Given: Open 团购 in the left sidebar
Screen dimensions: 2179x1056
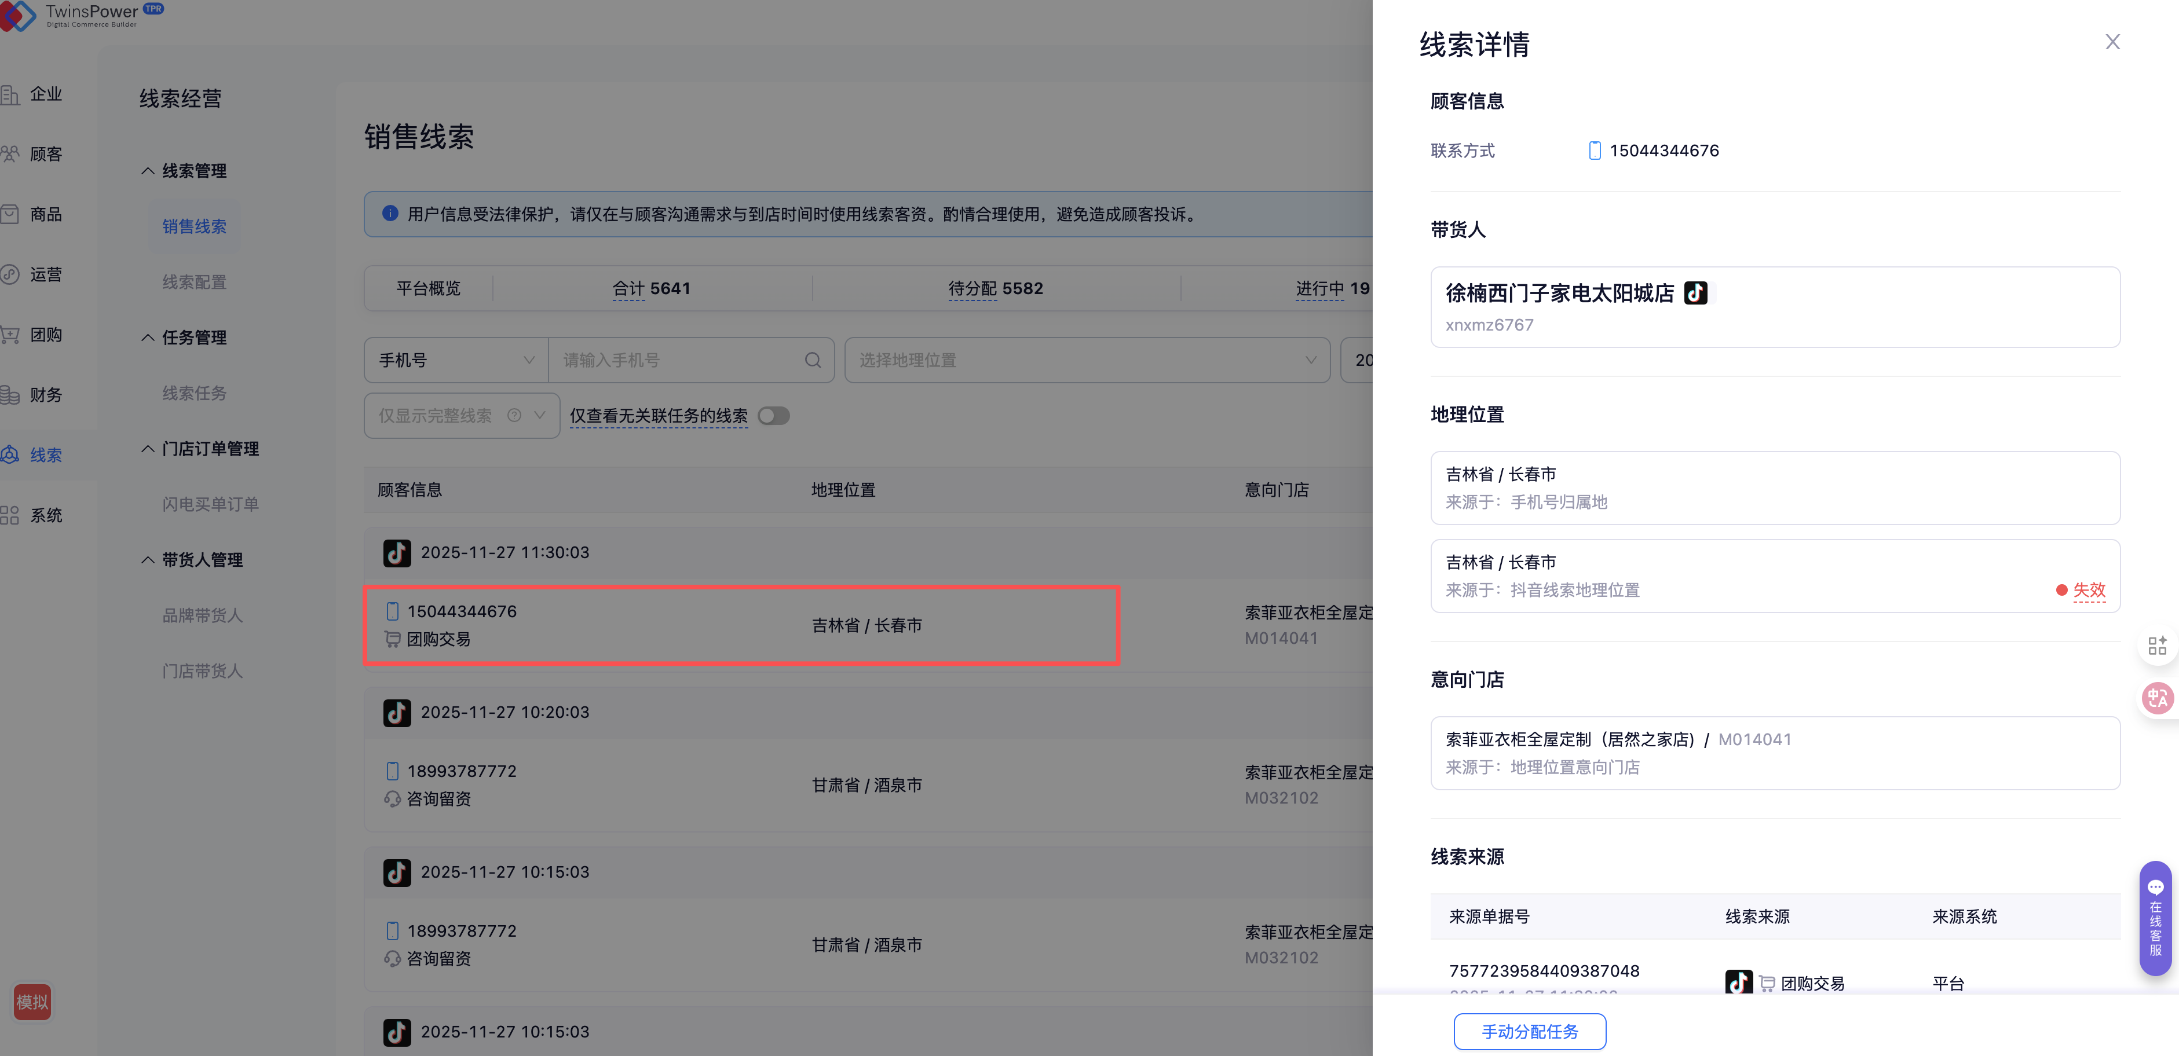Looking at the screenshot, I should [46, 335].
